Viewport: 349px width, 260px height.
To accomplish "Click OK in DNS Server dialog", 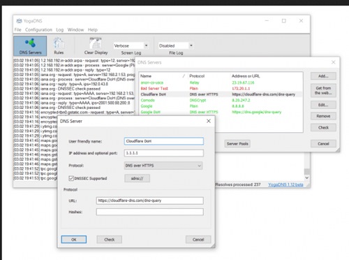I will 74,240.
